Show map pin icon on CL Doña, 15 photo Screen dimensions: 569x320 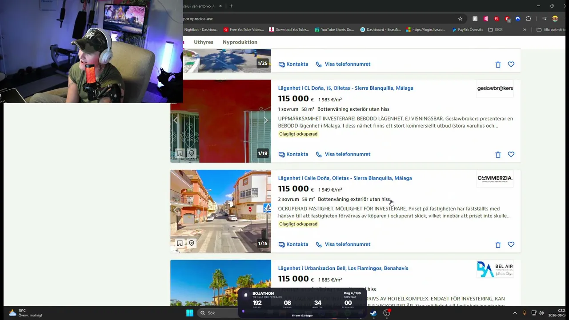(x=192, y=153)
